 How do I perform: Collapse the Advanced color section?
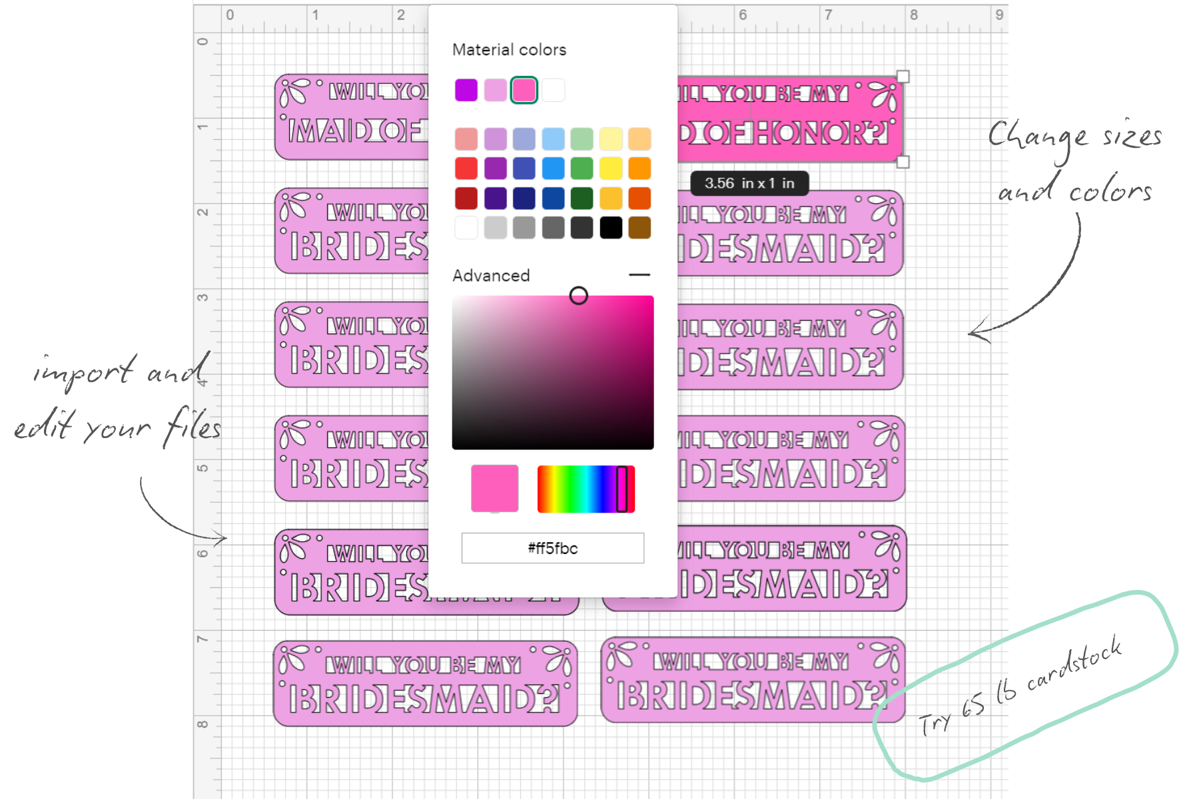pos(639,275)
